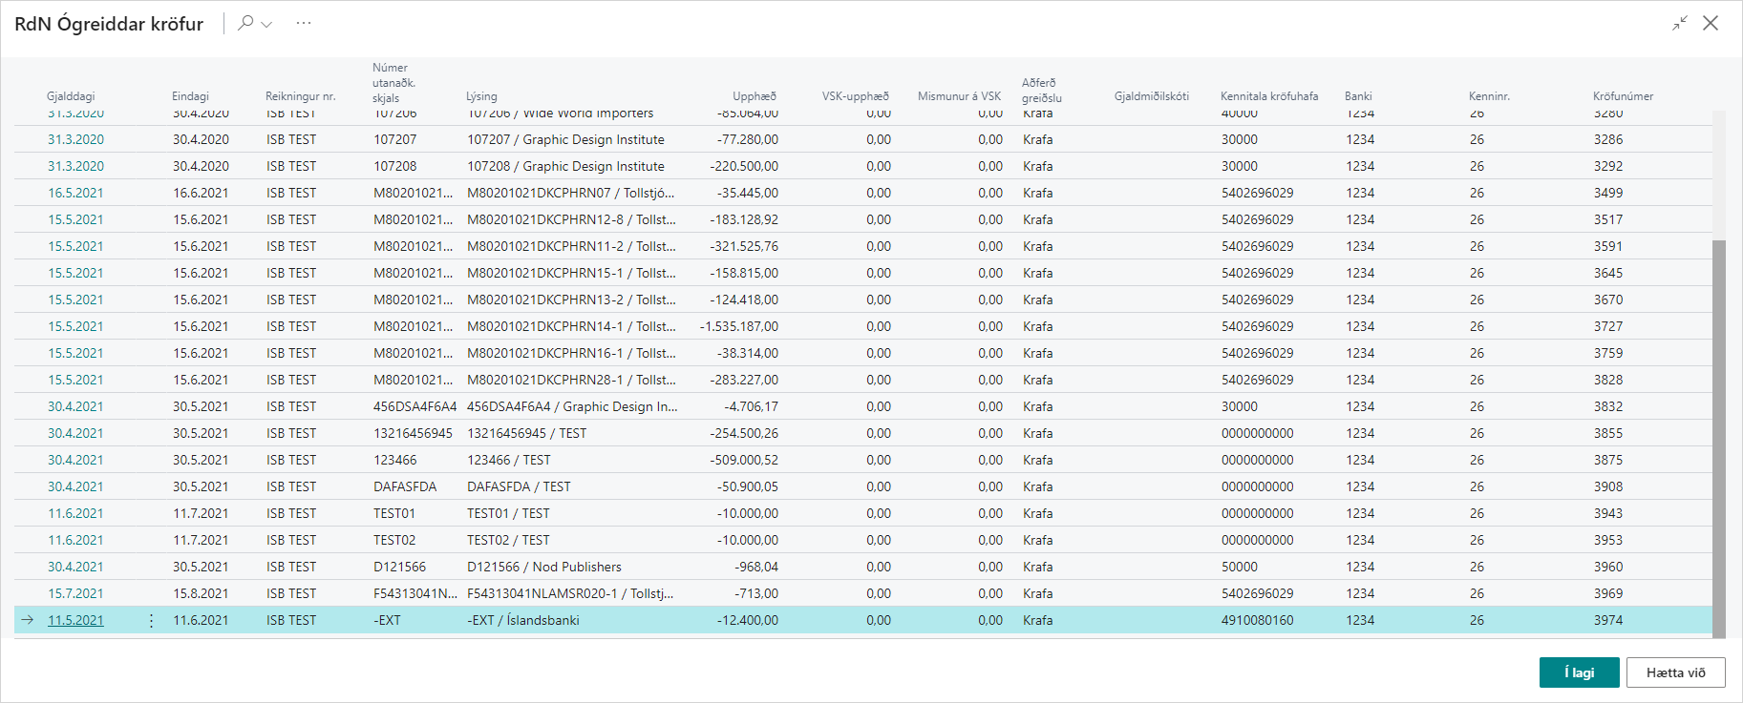
Task: Cancel with the Hætta við button
Action: coord(1675,672)
